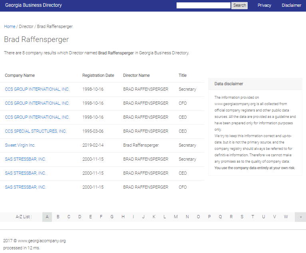The height and width of the screenshot is (253, 306).
Task: Select letter U in A-Z list
Action: [x=264, y=217]
